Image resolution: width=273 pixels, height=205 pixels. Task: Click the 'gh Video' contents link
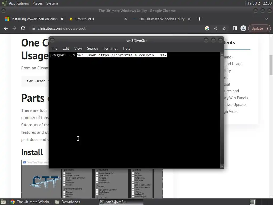point(231,112)
